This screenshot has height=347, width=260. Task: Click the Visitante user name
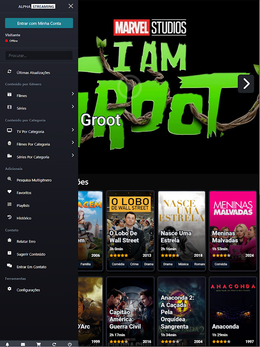click(13, 35)
